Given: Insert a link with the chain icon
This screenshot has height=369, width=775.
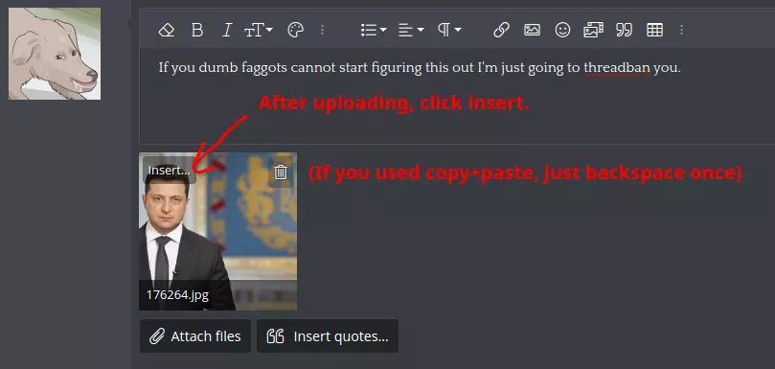Looking at the screenshot, I should click(501, 30).
